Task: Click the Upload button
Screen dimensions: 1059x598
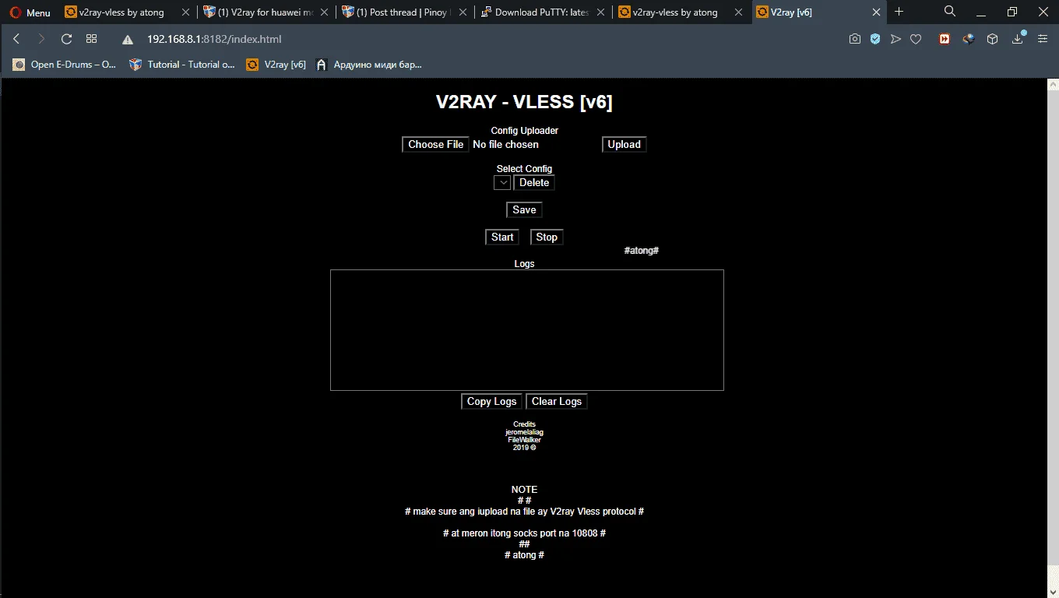Action: [624, 144]
